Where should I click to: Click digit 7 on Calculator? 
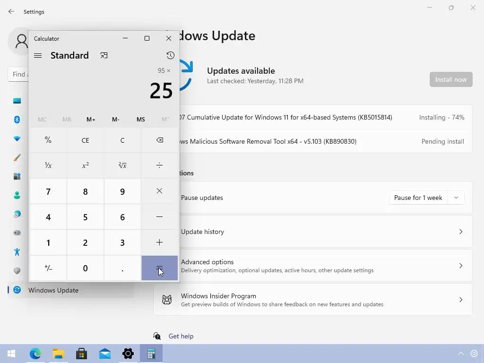point(48,191)
